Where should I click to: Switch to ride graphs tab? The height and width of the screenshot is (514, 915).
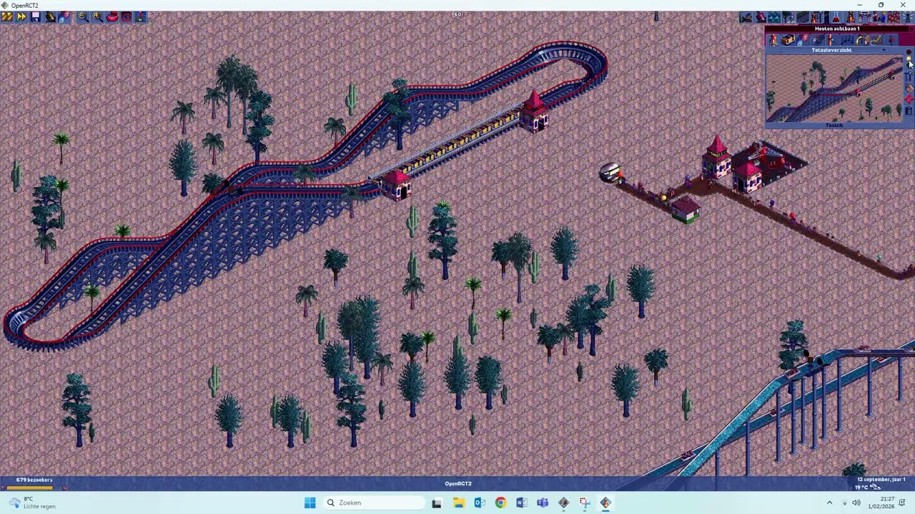[x=876, y=39]
